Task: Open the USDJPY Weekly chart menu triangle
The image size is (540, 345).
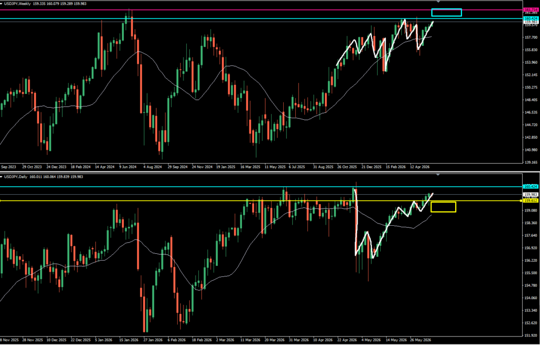Action: (x=2, y=4)
